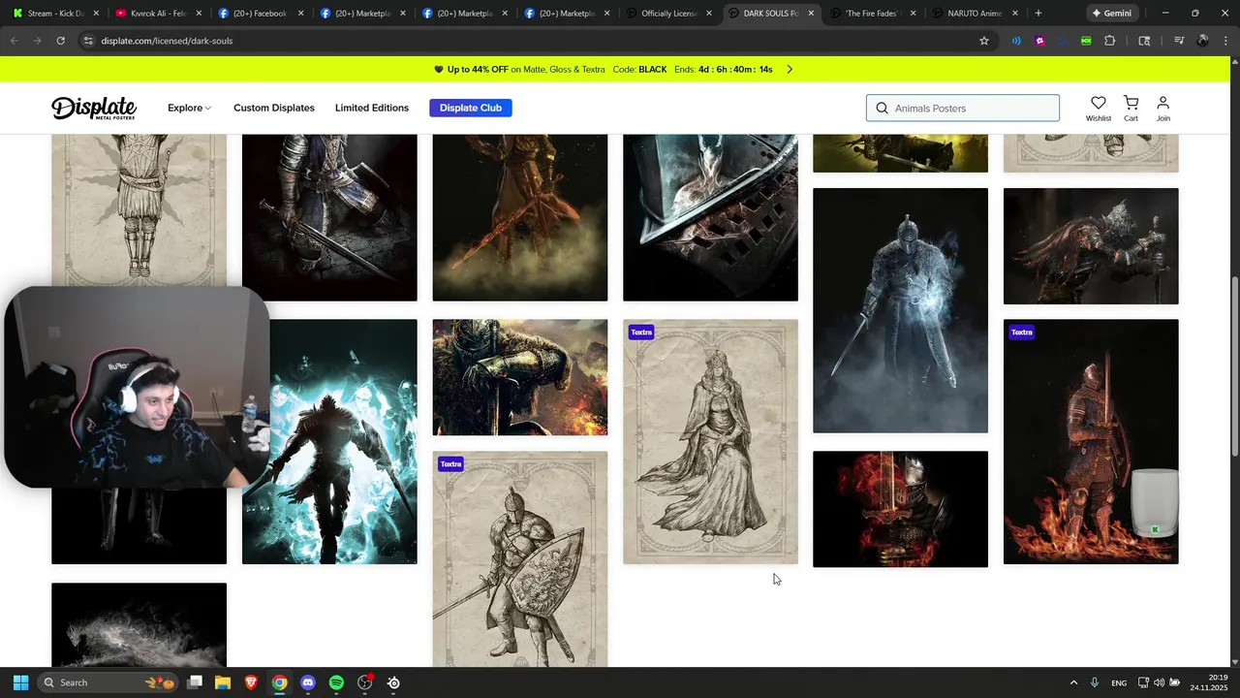This screenshot has height=698, width=1240.
Task: Close the NARUTO Anime tab
Action: click(x=1015, y=14)
